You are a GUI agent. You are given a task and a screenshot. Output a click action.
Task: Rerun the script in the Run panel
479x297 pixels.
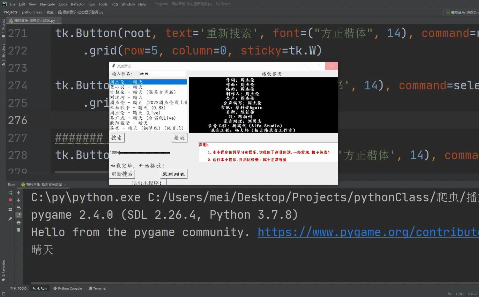10,193
